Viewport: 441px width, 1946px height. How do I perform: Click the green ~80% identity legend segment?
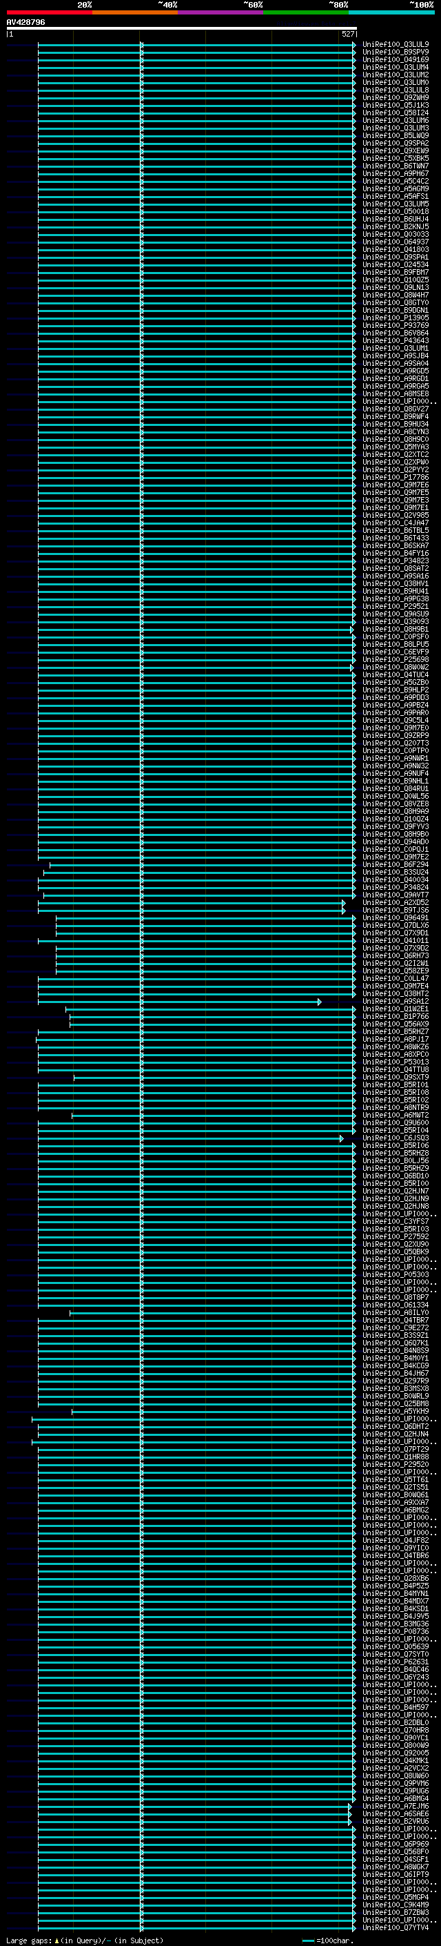tap(306, 12)
